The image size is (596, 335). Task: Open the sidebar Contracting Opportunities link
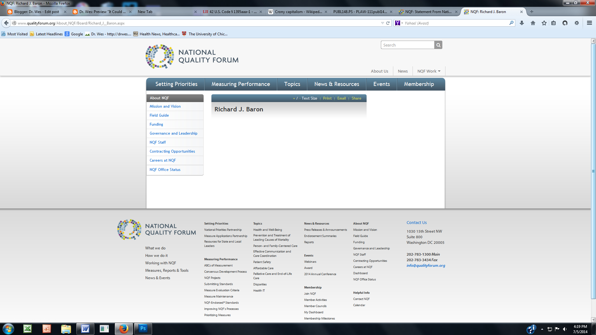[172, 151]
